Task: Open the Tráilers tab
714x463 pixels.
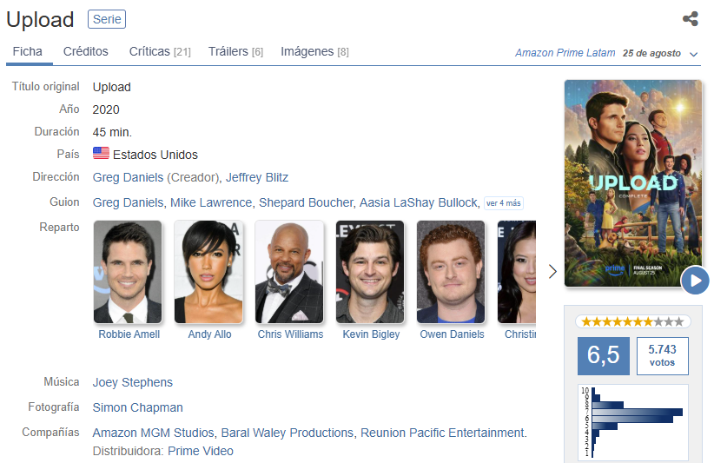Action: 235,52
